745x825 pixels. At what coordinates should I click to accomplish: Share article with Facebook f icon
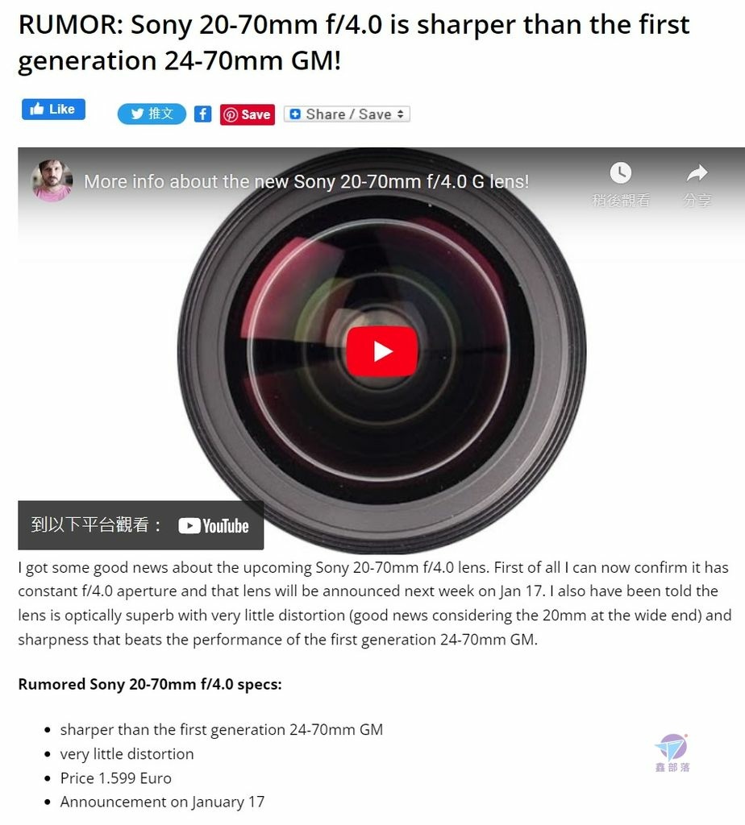tap(202, 114)
